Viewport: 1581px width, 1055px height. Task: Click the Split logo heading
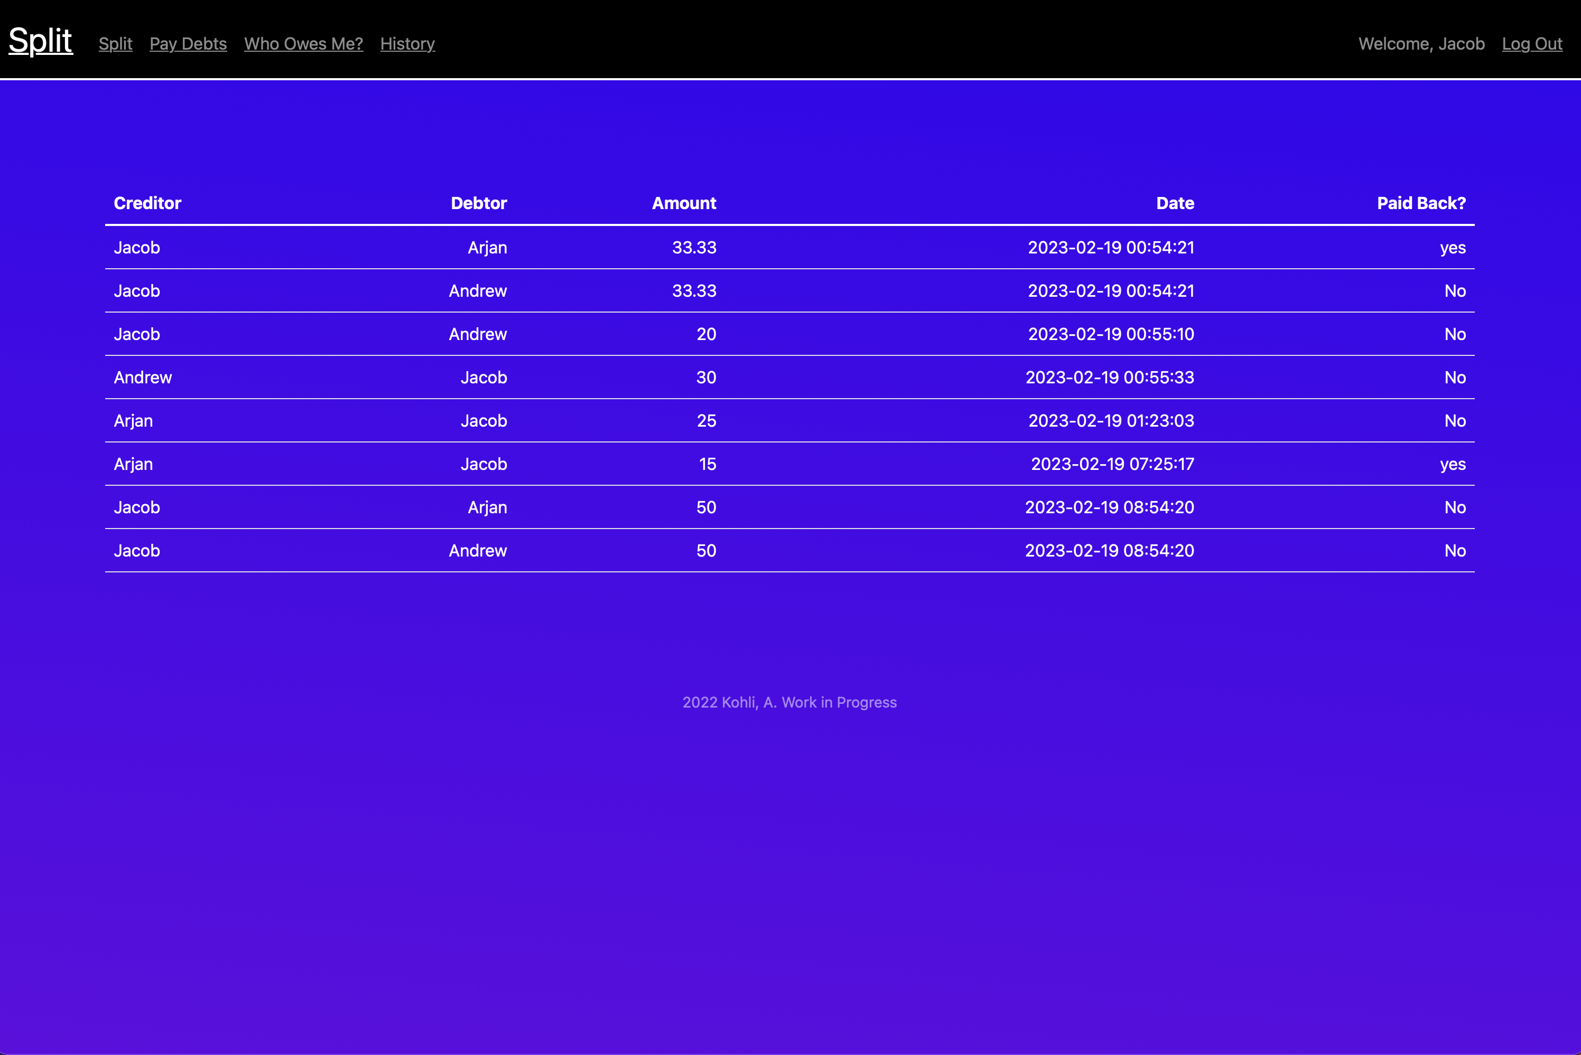click(x=40, y=40)
